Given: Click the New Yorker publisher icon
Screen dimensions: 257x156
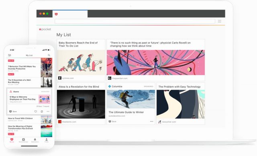Looking at the screenshot, I should coord(159,122).
